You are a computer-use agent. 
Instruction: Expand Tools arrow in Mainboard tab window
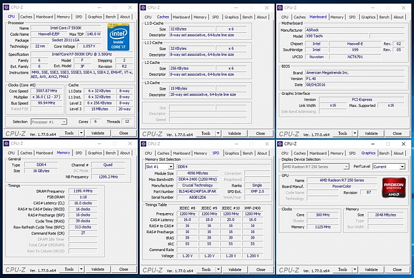pos(355,133)
